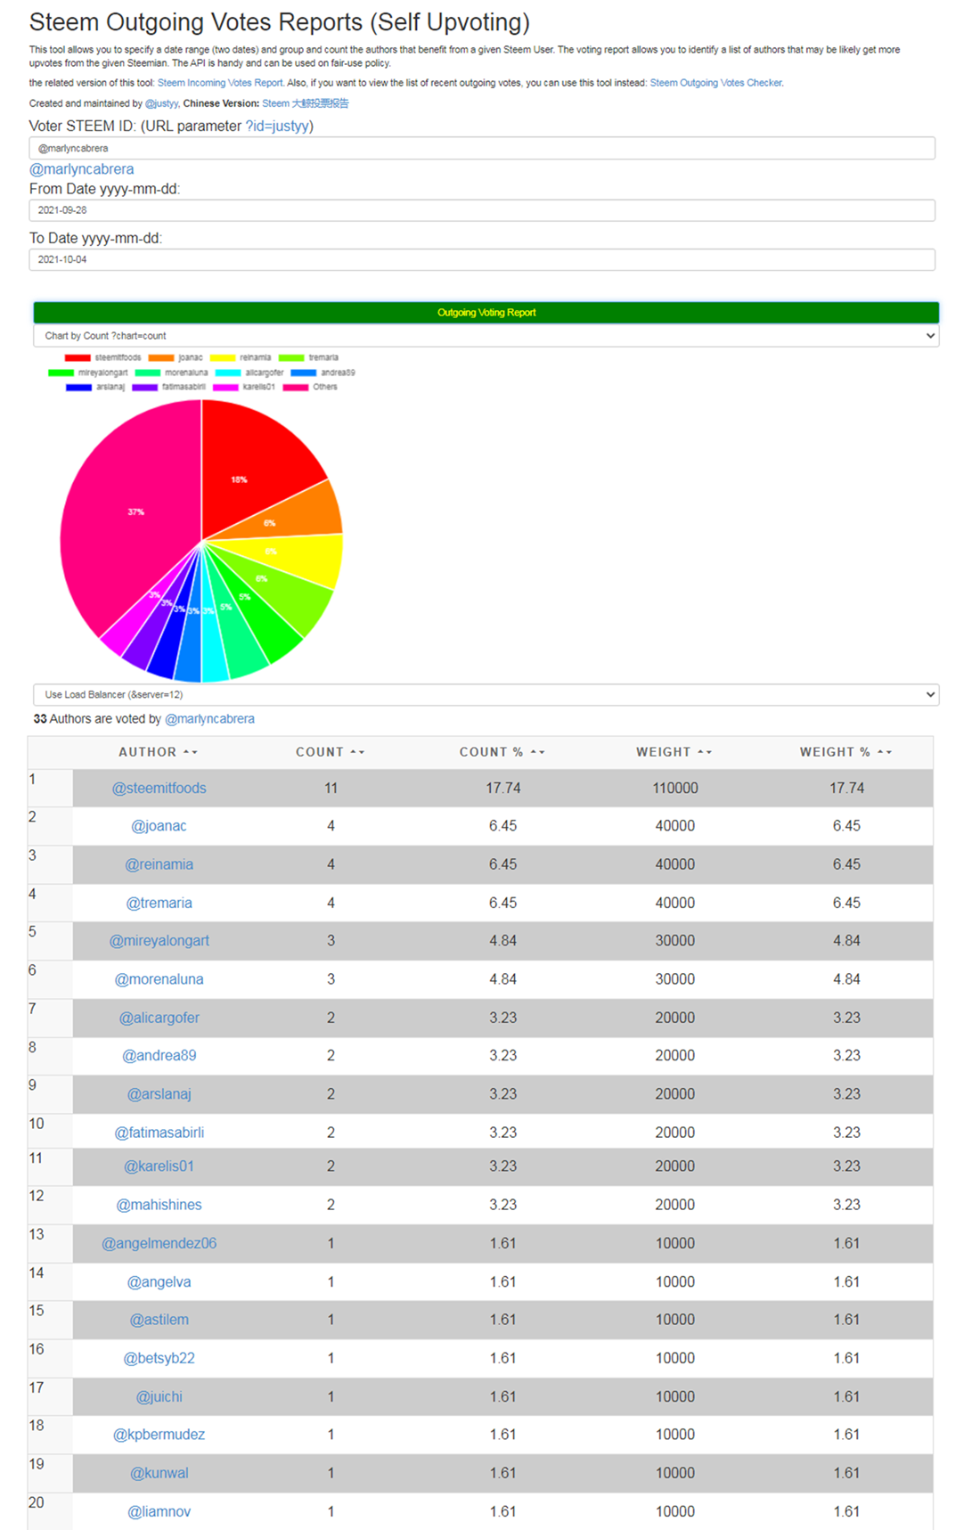Open the @steemitfoods author link
This screenshot has height=1530, width=972.
point(159,788)
